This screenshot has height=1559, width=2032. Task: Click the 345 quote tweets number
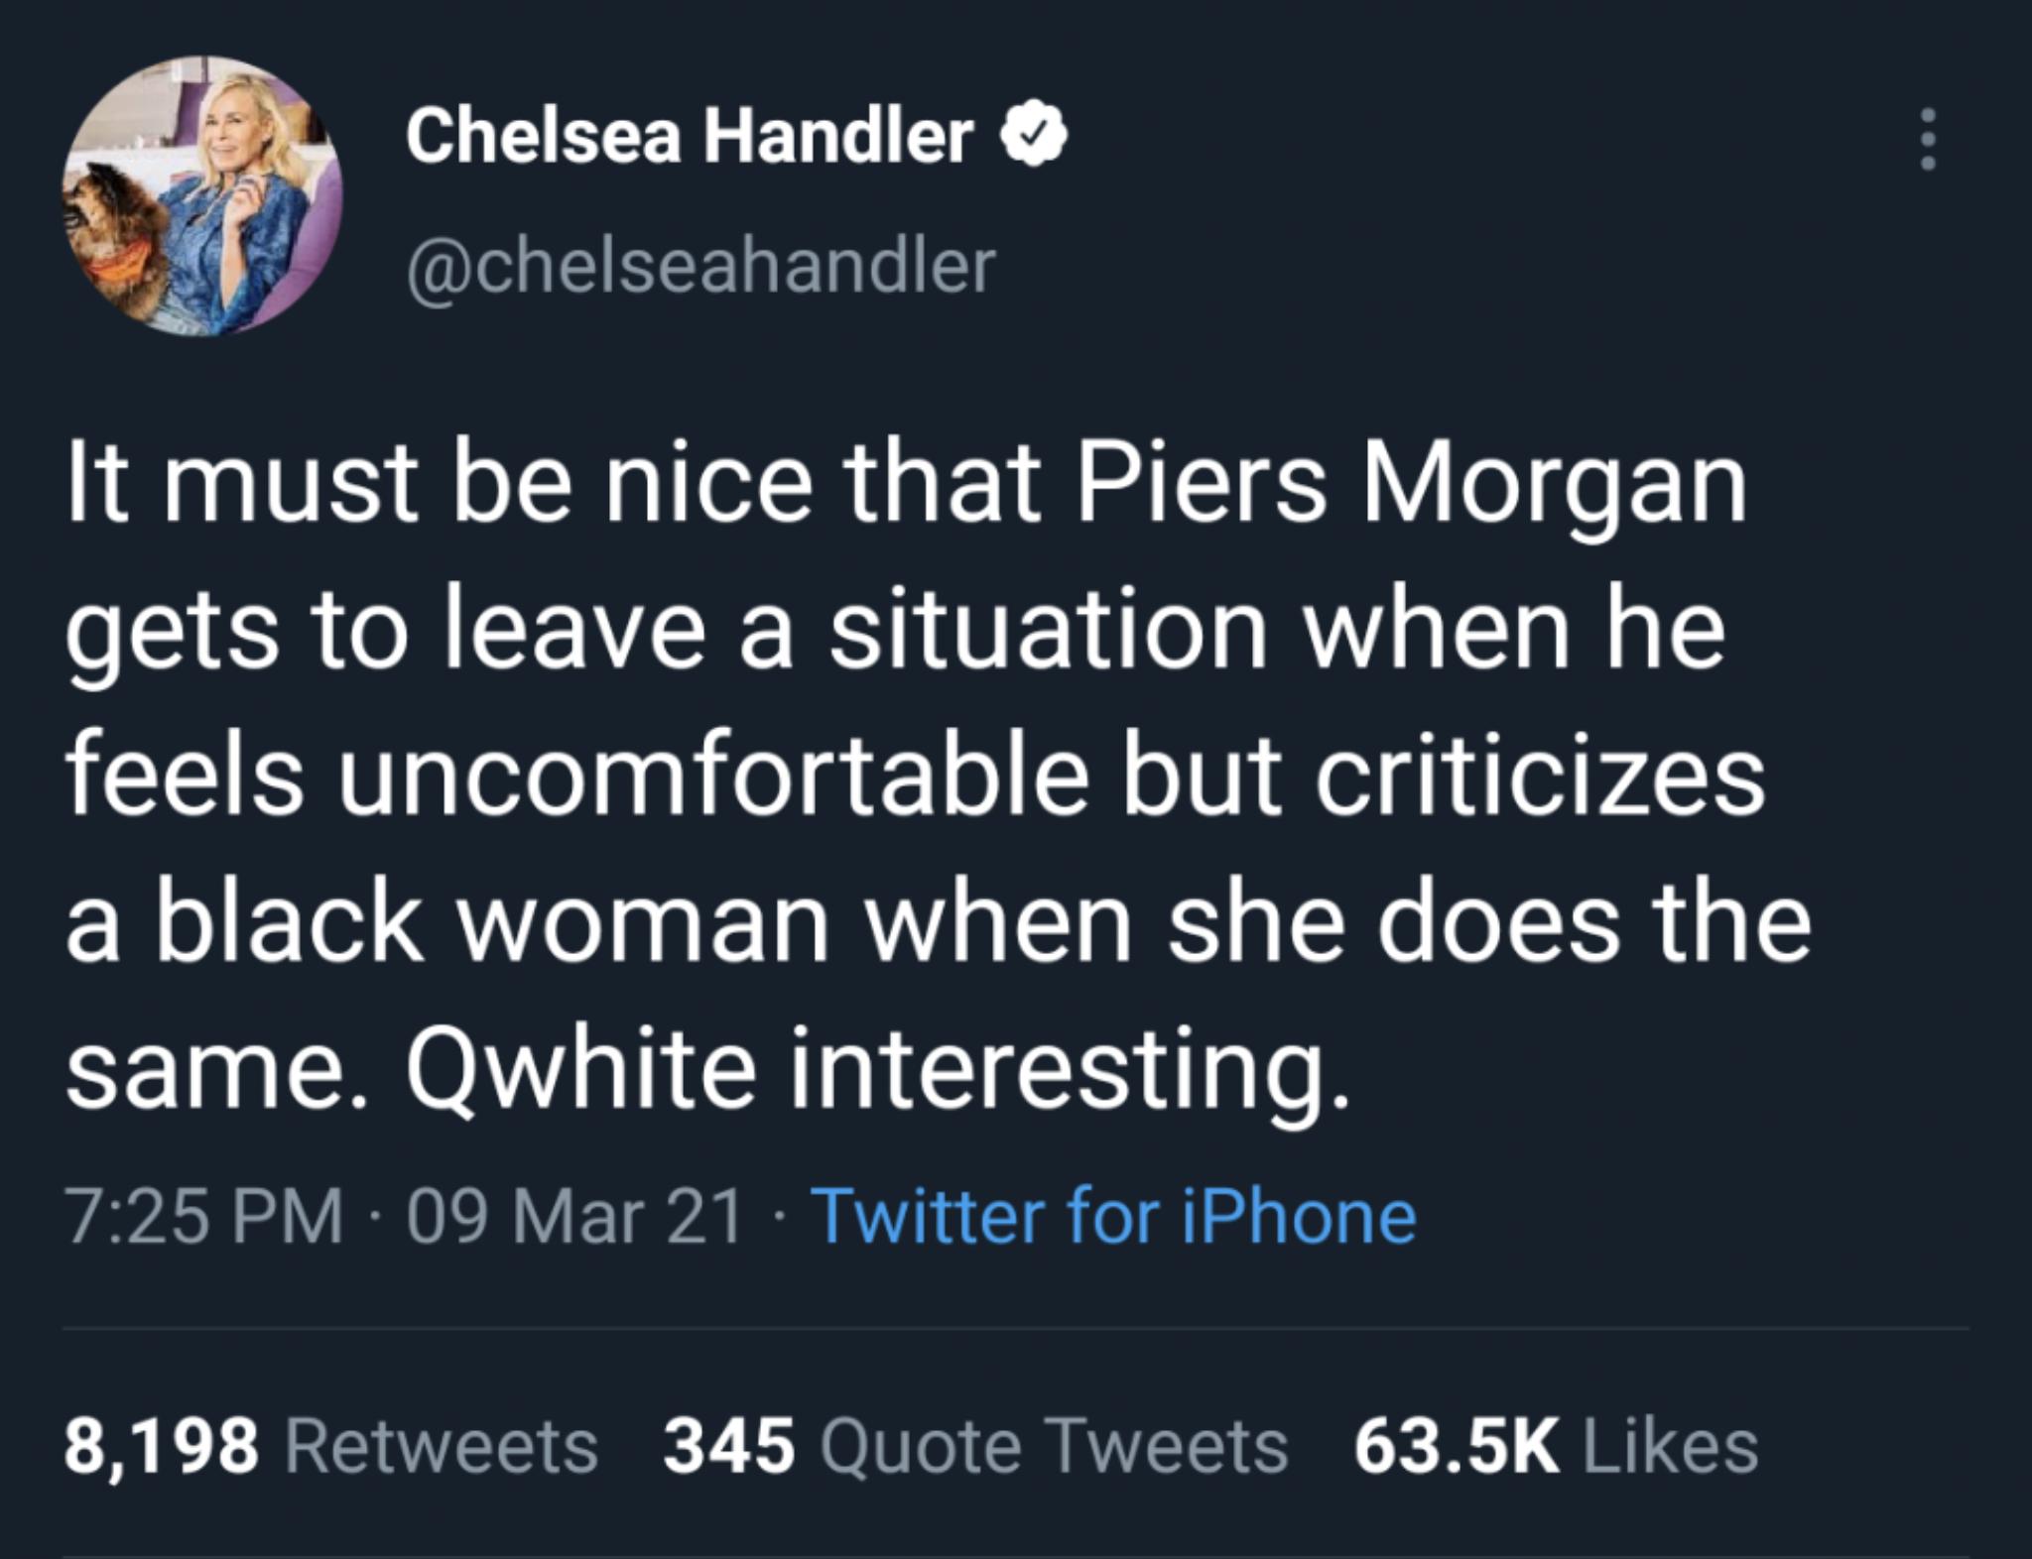[x=729, y=1446]
